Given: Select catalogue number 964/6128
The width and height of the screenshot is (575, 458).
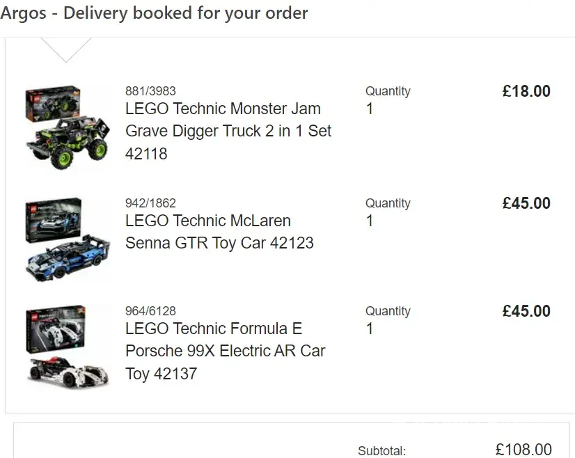Looking at the screenshot, I should [x=150, y=311].
